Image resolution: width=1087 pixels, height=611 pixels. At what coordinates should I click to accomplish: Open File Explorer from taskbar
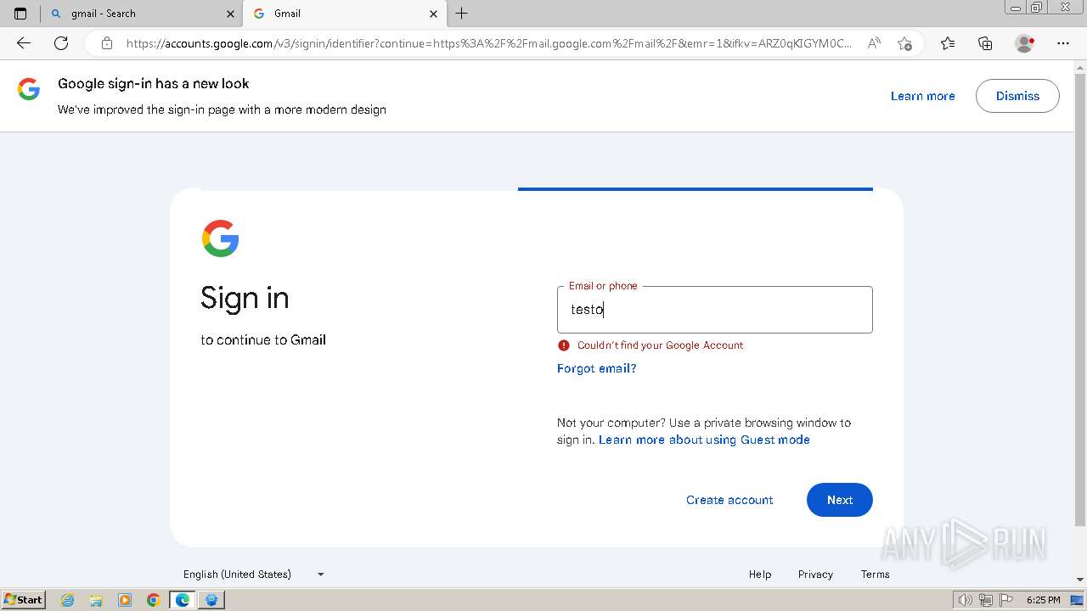pyautogui.click(x=96, y=600)
